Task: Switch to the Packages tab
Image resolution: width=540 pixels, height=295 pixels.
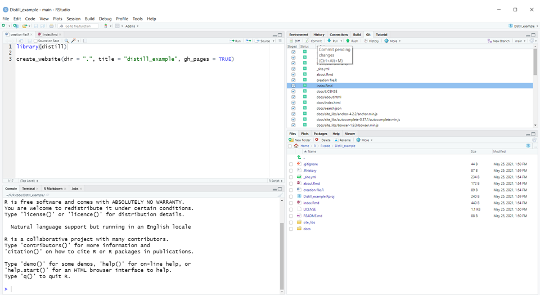Action: point(320,134)
